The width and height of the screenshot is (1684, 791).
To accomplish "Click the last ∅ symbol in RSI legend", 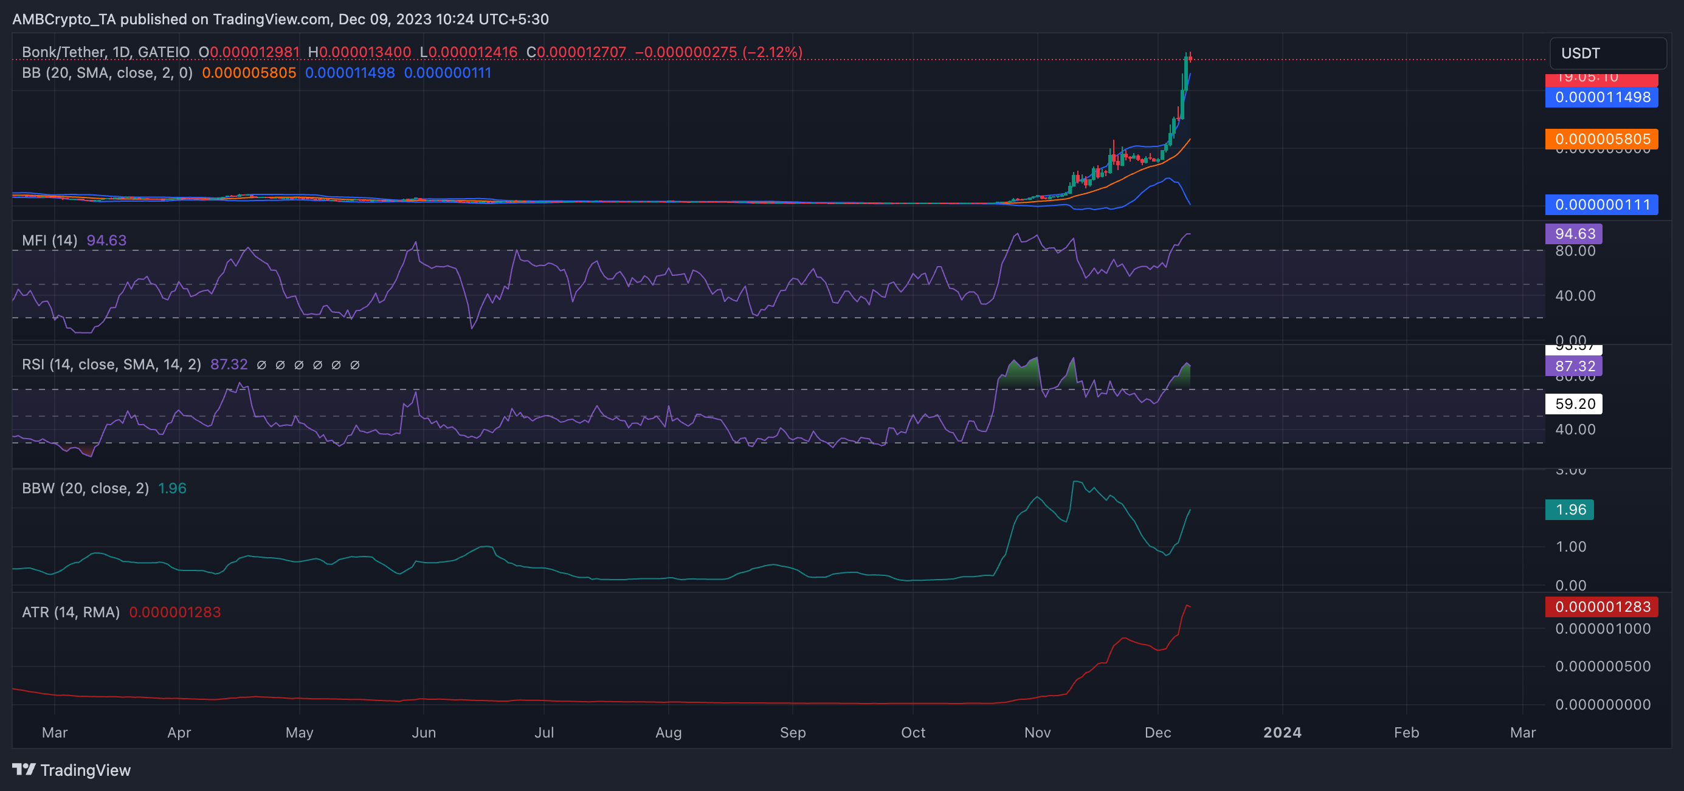I will click(x=355, y=365).
